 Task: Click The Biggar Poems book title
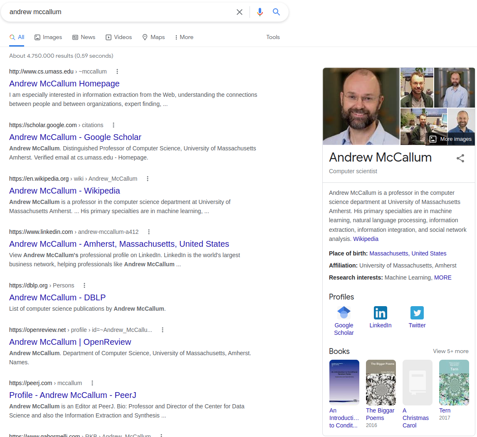click(380, 414)
